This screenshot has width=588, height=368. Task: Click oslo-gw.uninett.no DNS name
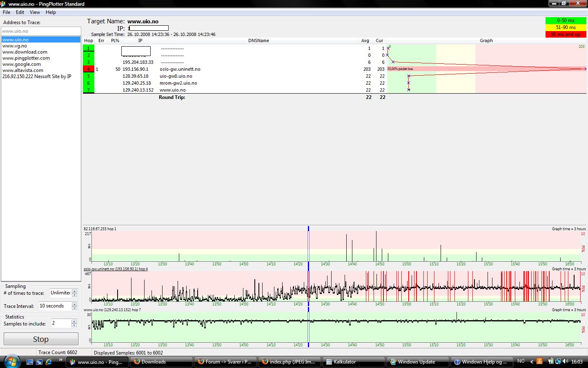pyautogui.click(x=180, y=69)
